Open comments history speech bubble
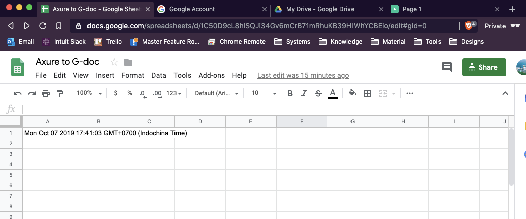Viewport: 526px width, 219px height. tap(446, 67)
